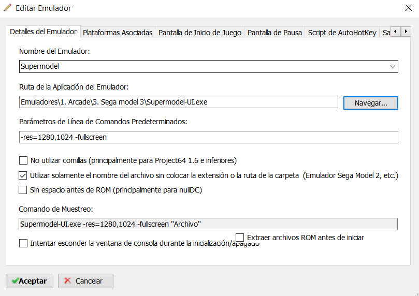
Task: Click the command line parameters input field
Action: [208, 137]
